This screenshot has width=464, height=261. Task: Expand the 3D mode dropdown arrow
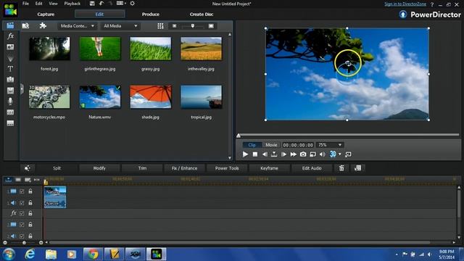click(x=340, y=154)
